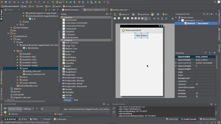Switch to the Text editor tab
This screenshot has width=221, height=124.
click(76, 100)
